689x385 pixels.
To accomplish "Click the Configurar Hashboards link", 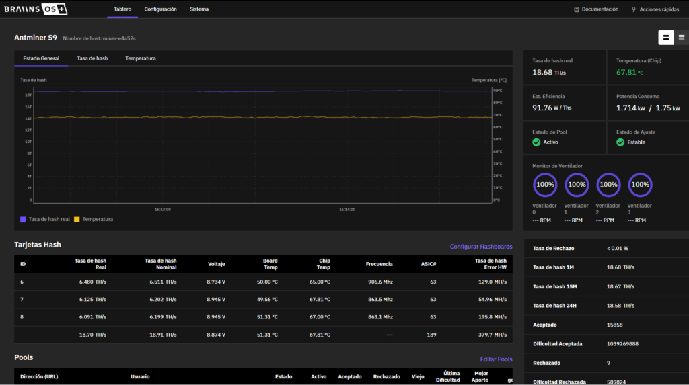I will (480, 247).
